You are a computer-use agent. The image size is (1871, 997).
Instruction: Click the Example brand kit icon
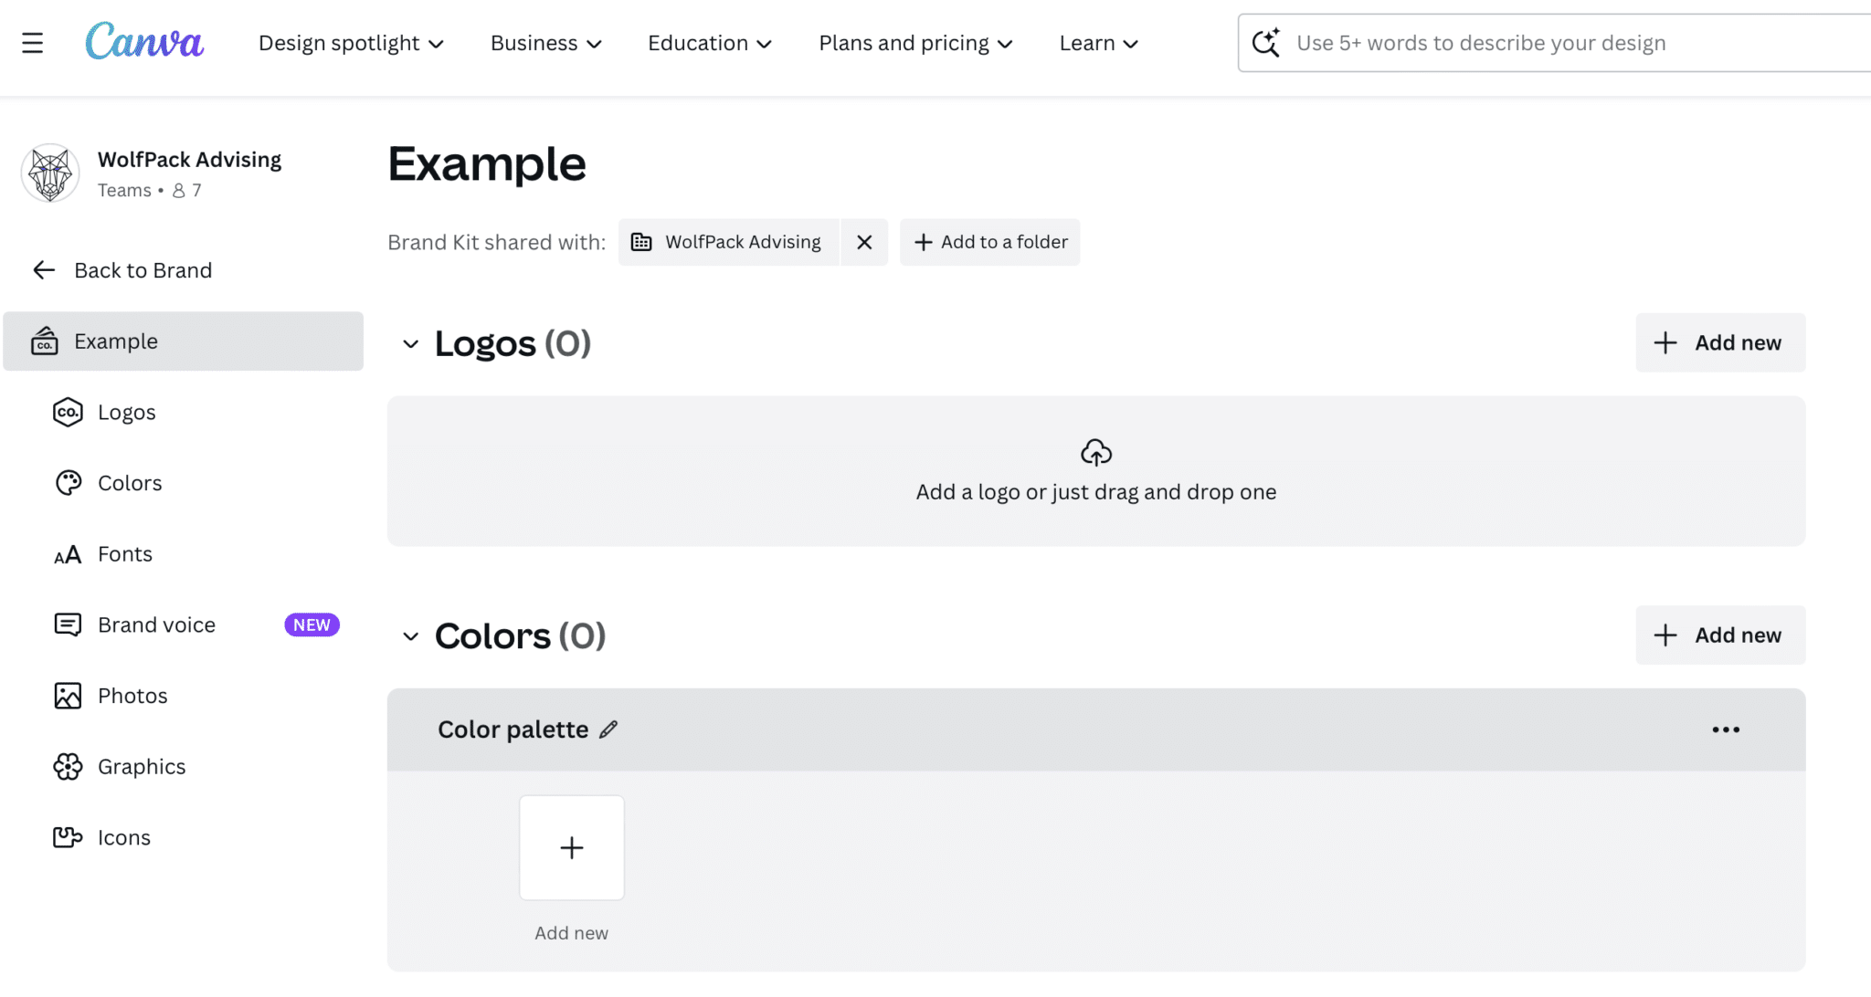tap(45, 341)
